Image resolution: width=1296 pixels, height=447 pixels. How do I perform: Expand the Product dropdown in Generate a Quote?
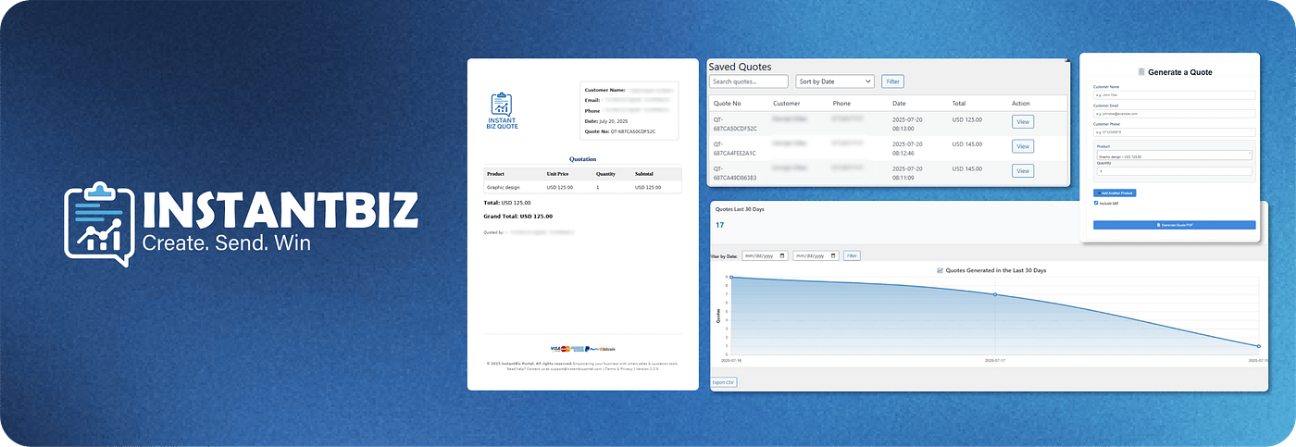[x=1173, y=156]
